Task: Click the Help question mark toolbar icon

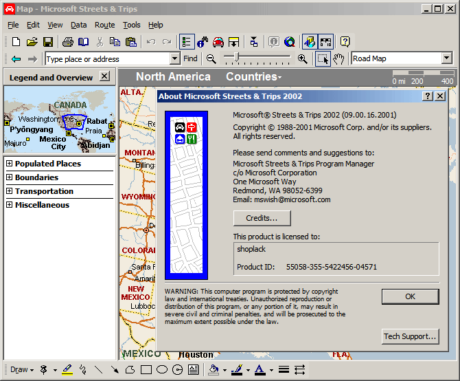Action: (345, 42)
